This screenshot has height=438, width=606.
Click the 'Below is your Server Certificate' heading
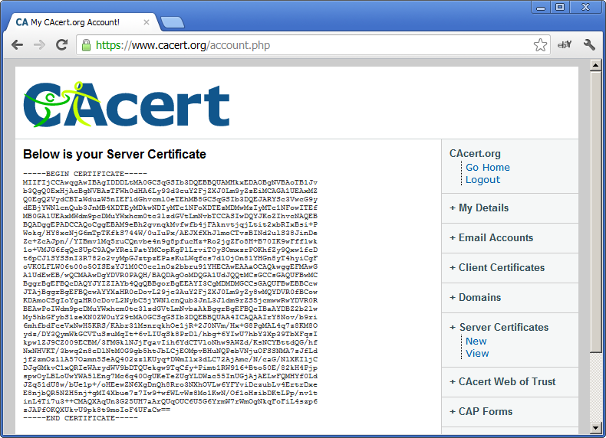coord(114,155)
